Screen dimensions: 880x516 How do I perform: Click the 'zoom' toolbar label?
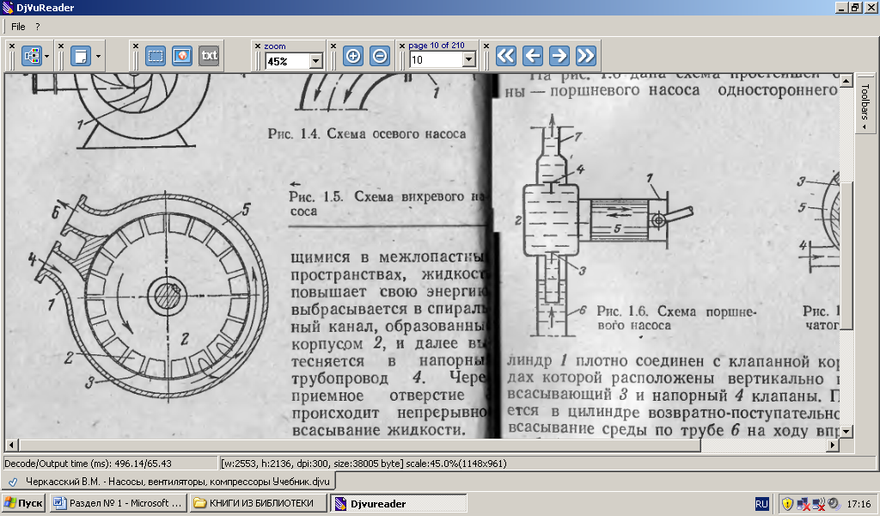point(274,46)
